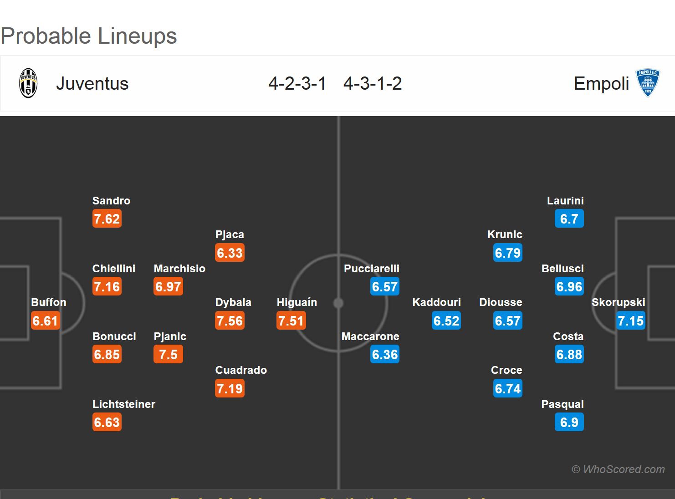Screen dimensions: 675x499
Task: Click Juventus' 4-2-3-1 formation text
Action: (297, 84)
